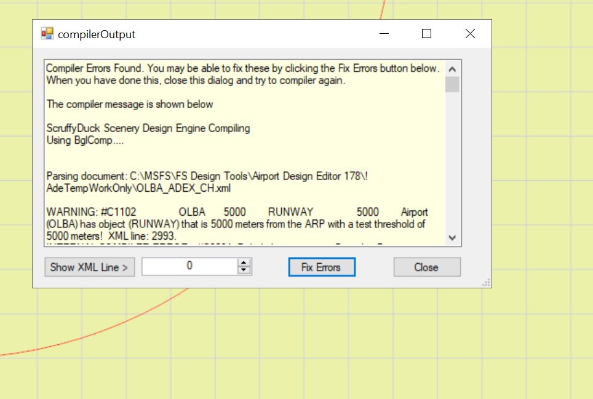Click the resize grip in the dialog corner
Image resolution: width=593 pixels, height=399 pixels.
486,282
